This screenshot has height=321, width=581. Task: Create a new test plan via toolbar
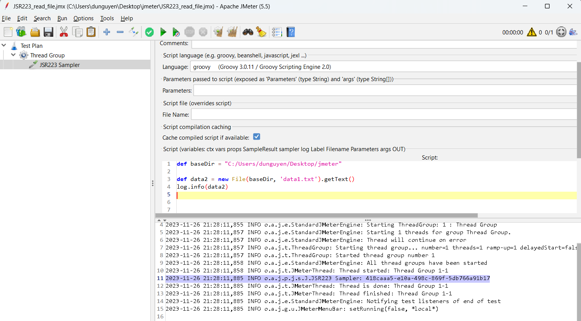tap(8, 32)
